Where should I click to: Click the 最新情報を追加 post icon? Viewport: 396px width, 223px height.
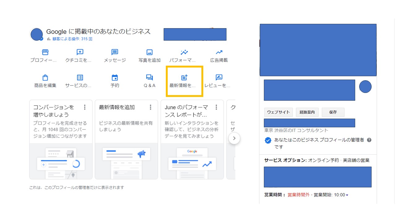tap(184, 77)
